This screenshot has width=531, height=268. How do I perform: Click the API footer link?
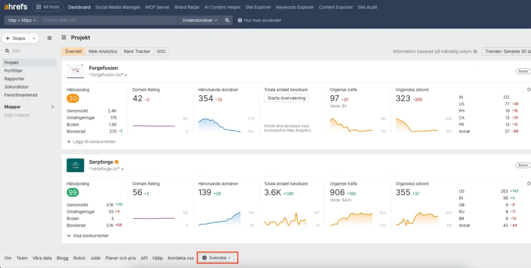(144, 258)
